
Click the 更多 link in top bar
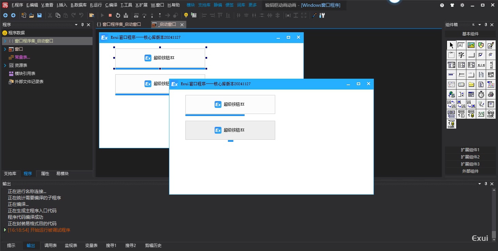pos(253,5)
